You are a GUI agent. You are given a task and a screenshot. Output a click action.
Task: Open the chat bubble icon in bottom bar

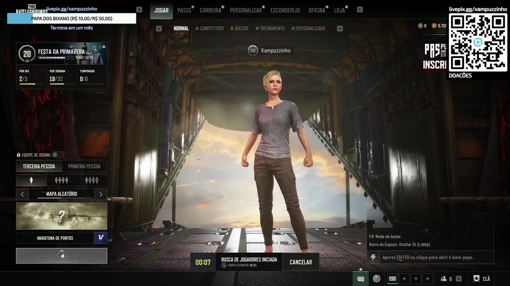pyautogui.click(x=361, y=279)
